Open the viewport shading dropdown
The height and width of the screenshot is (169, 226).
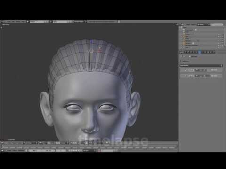[x=41, y=143]
